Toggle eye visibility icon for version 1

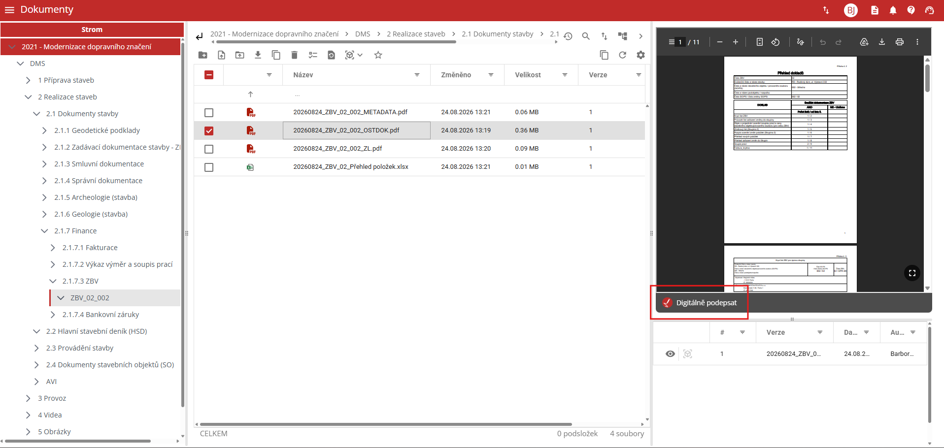pos(670,354)
